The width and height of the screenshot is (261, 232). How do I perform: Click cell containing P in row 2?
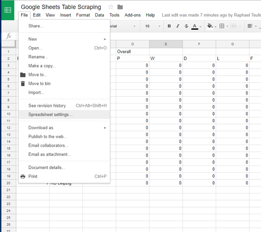[x=132, y=59]
